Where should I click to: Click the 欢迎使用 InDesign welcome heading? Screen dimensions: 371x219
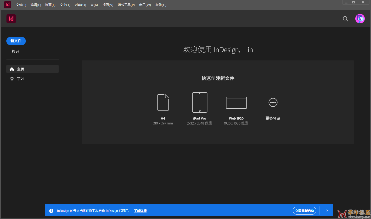click(218, 50)
